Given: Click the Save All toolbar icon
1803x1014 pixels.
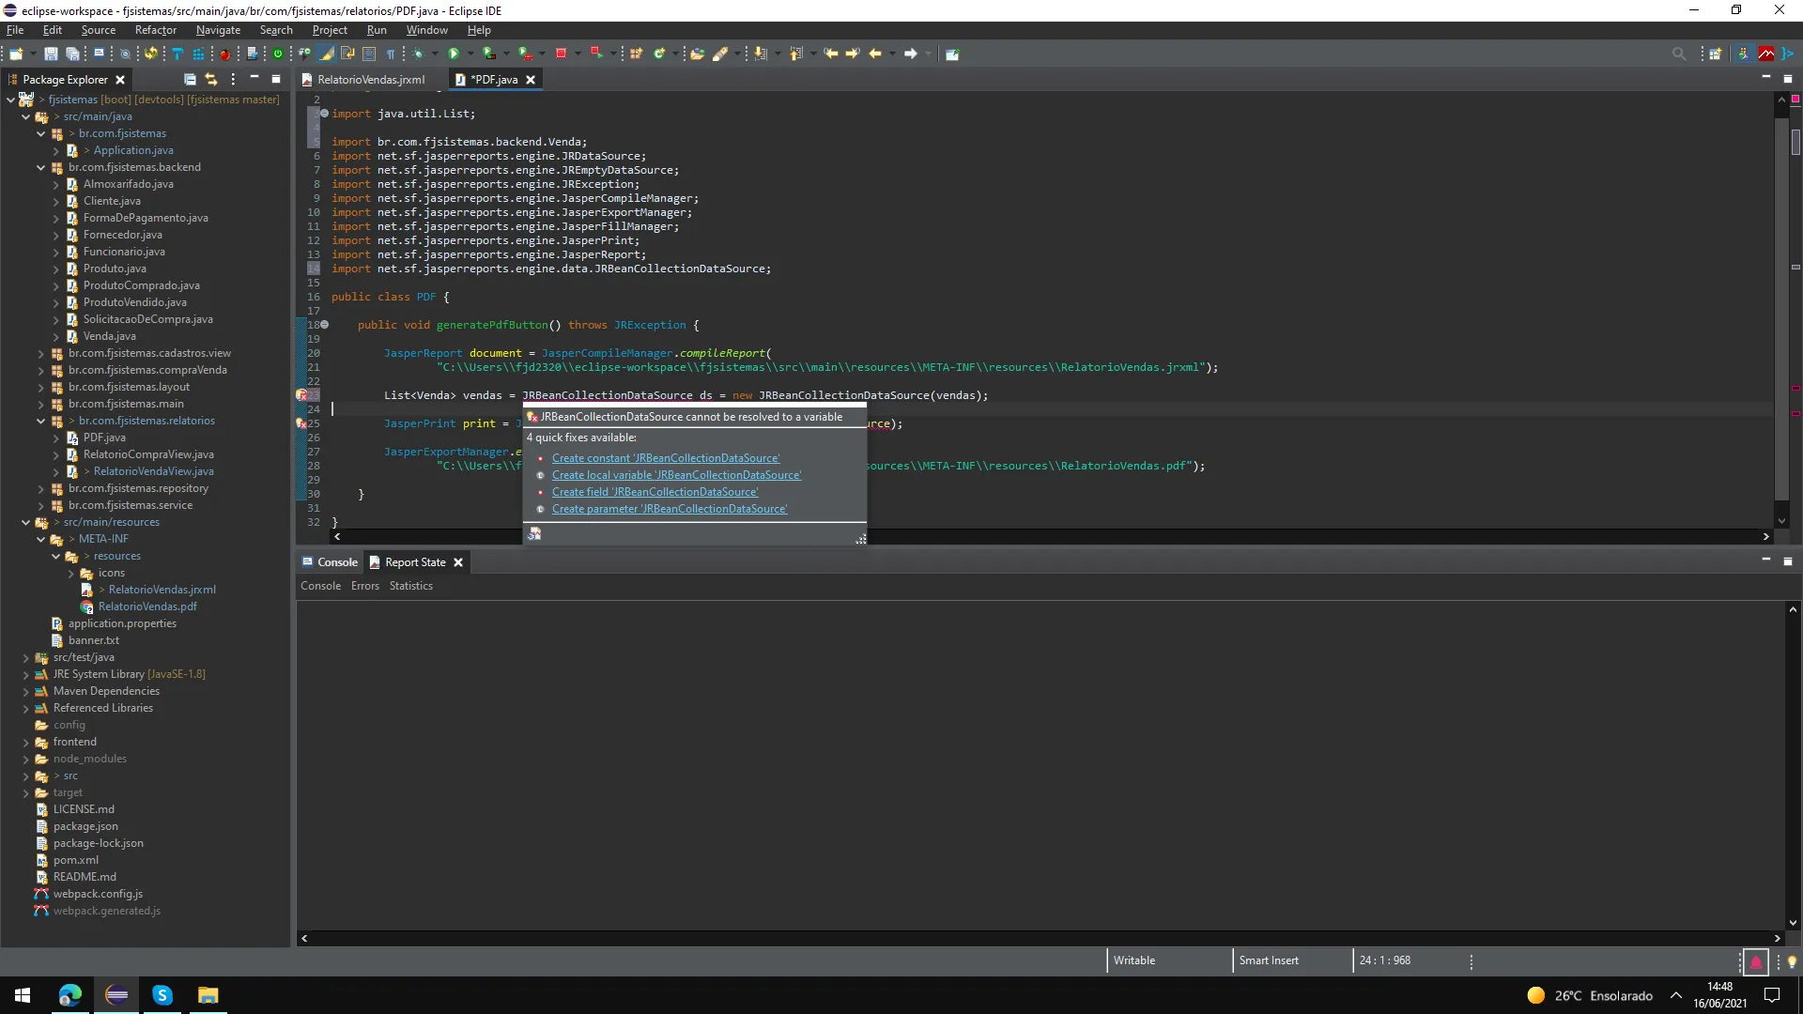Looking at the screenshot, I should point(72,54).
